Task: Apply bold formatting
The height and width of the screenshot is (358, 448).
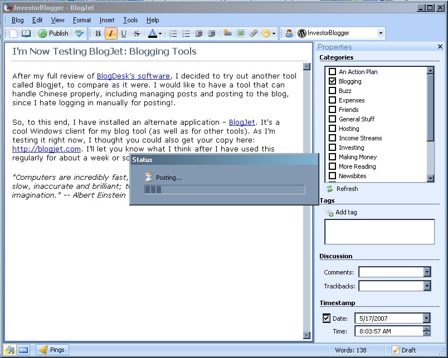Action: coord(98,33)
